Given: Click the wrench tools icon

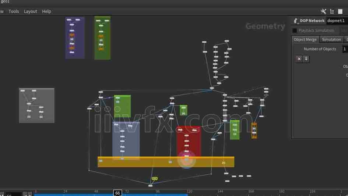Looking at the screenshot, I should tap(323, 11).
